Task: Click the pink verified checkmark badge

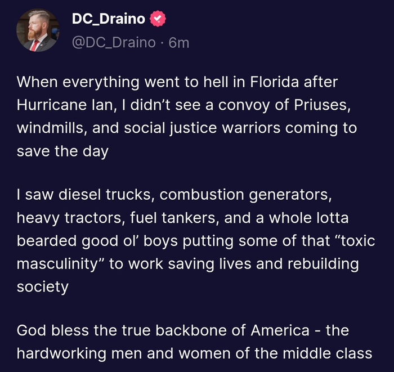Action: [158, 20]
